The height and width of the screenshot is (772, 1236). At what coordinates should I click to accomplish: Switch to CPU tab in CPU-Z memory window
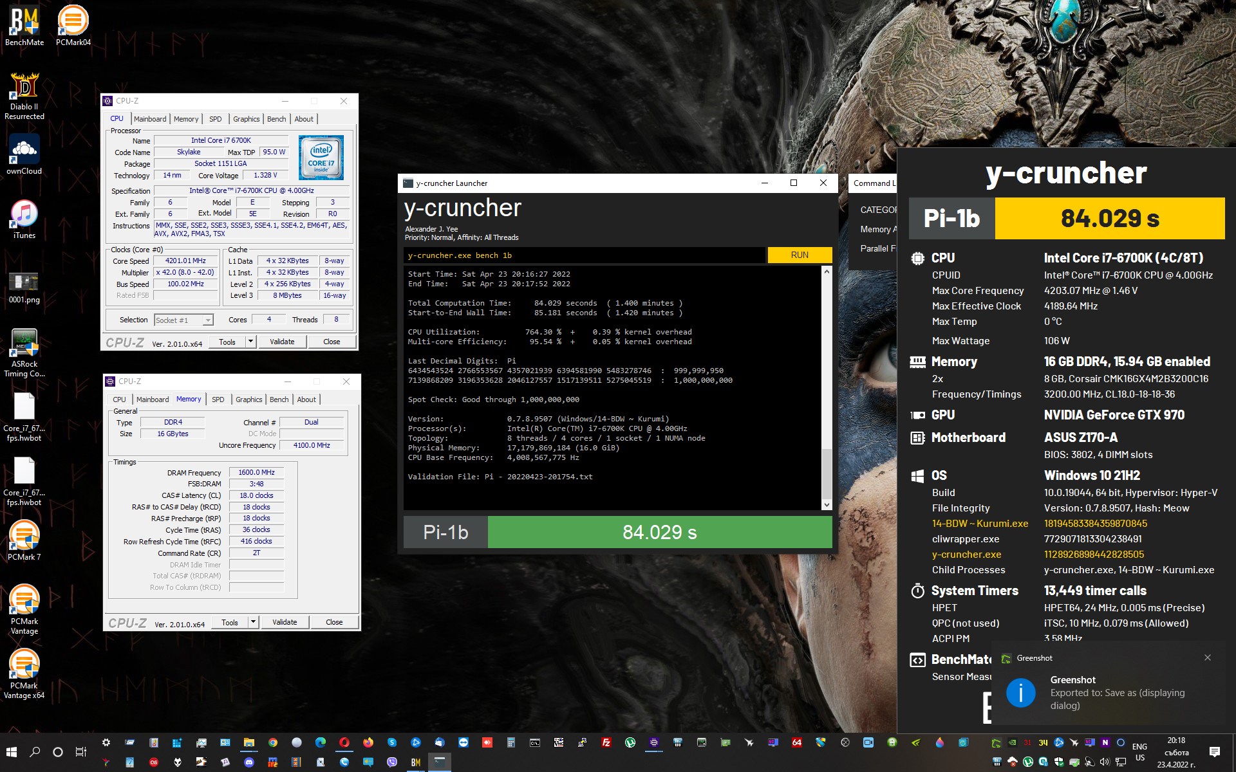119,400
